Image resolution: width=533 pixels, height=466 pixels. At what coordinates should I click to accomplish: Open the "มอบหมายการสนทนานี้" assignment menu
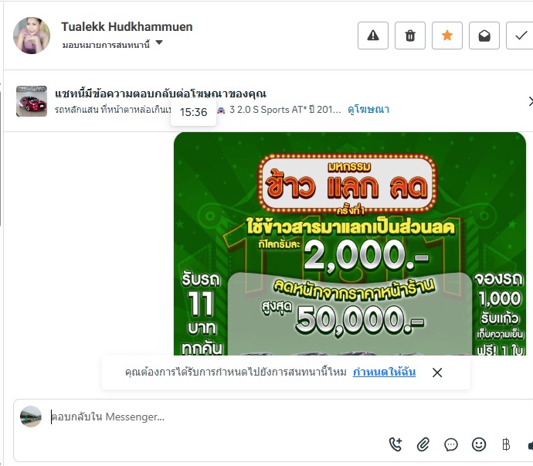point(106,45)
